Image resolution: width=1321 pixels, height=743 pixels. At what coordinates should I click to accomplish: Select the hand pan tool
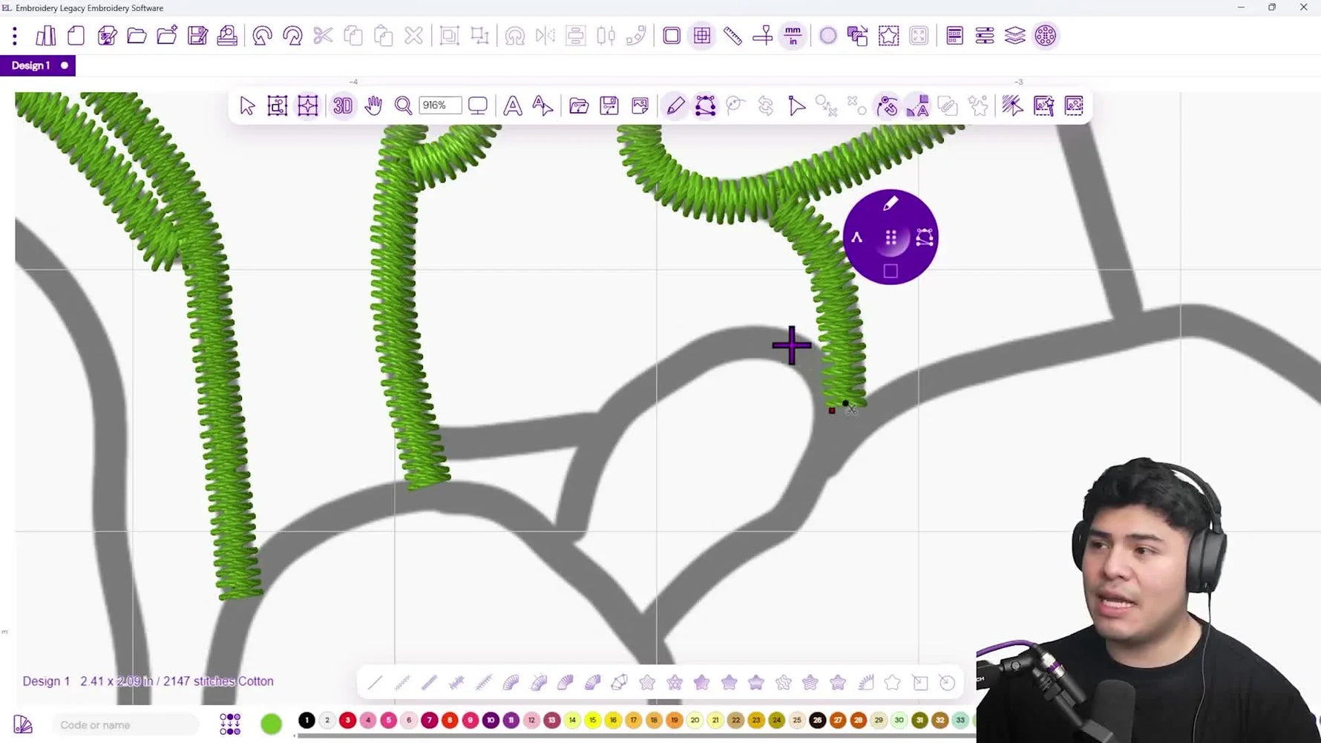point(373,105)
